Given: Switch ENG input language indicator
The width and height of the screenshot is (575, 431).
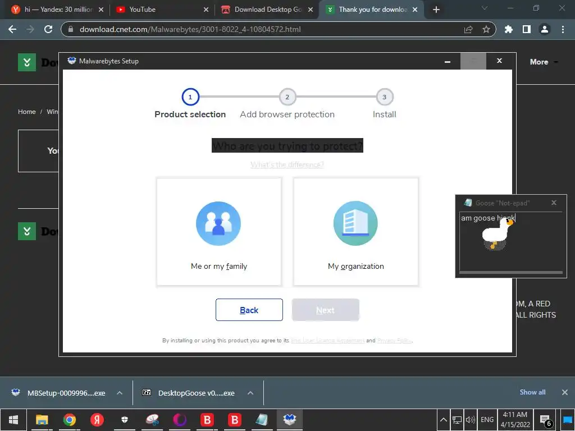Looking at the screenshot, I should click(487, 420).
